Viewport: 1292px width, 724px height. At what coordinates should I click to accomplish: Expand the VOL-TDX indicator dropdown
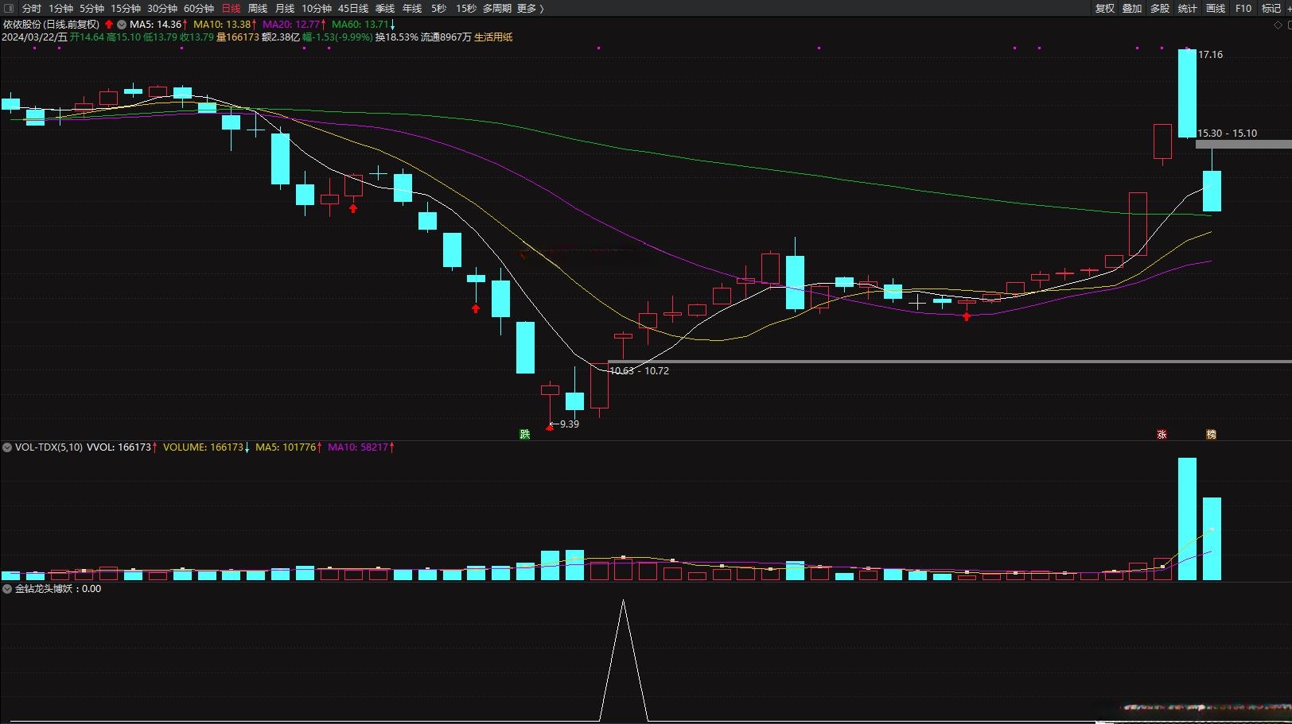tap(7, 447)
